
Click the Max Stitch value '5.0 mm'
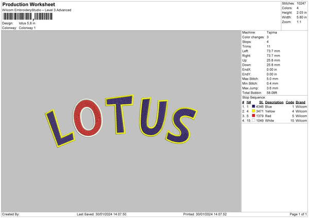pos(272,79)
